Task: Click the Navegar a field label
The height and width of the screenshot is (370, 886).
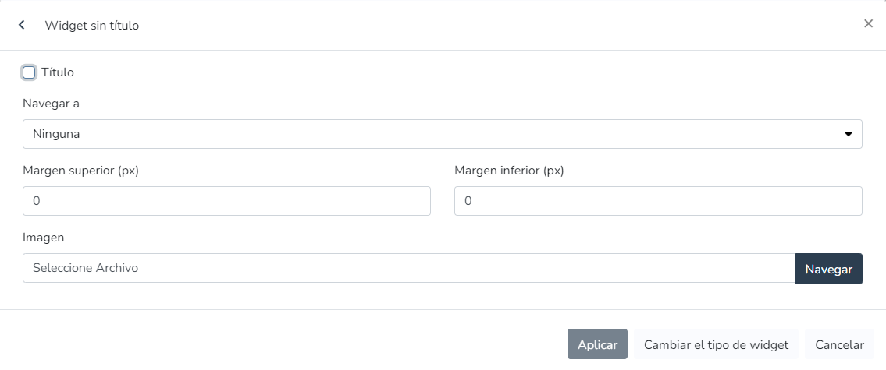Action: pyautogui.click(x=52, y=104)
